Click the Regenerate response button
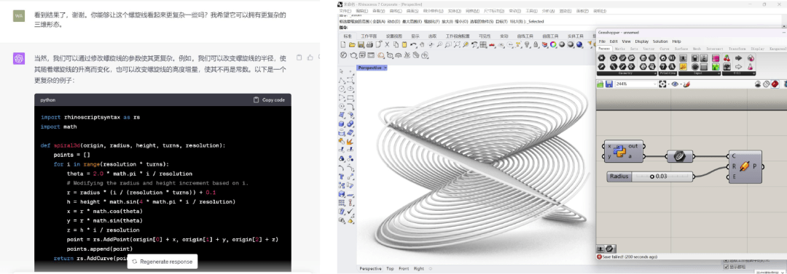The height and width of the screenshot is (274, 787). 162,262
